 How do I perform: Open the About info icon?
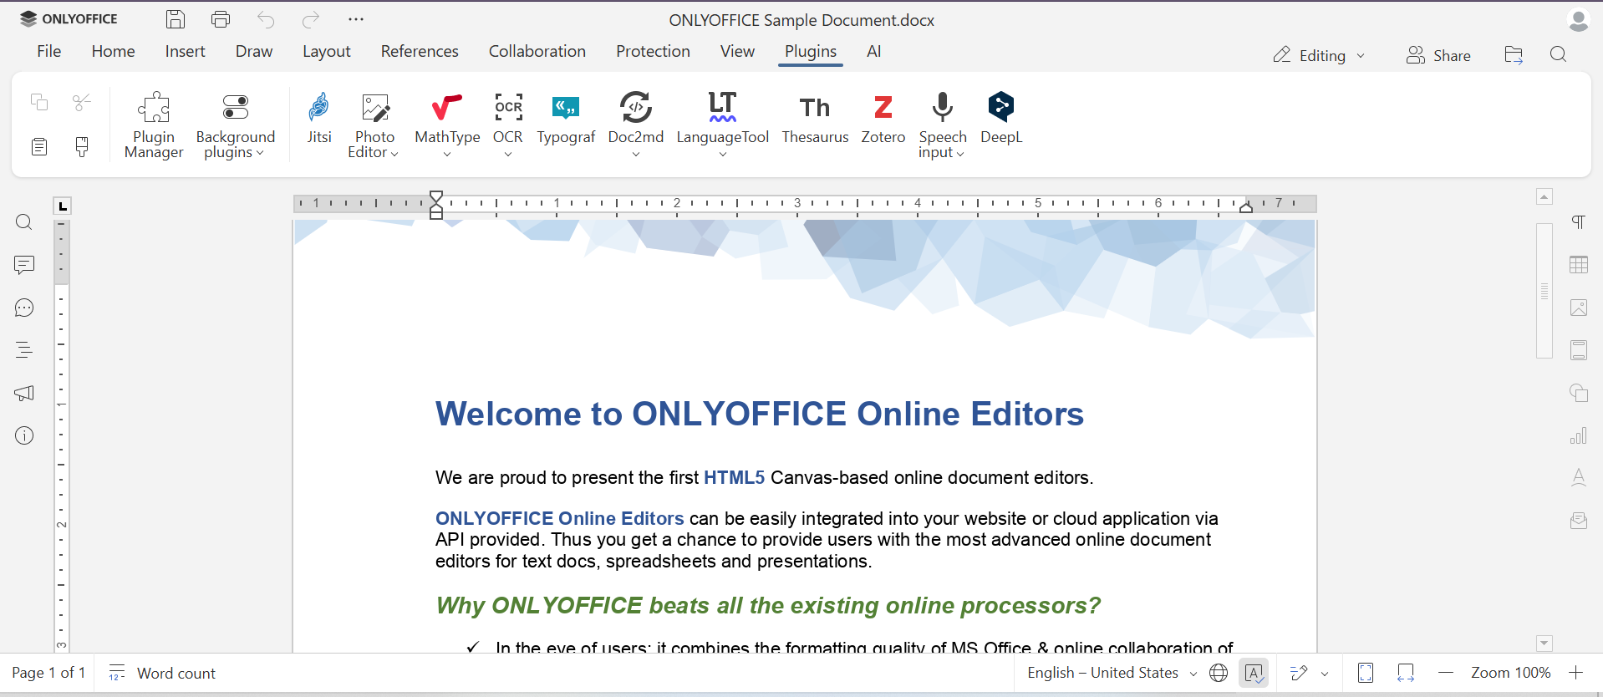24,435
